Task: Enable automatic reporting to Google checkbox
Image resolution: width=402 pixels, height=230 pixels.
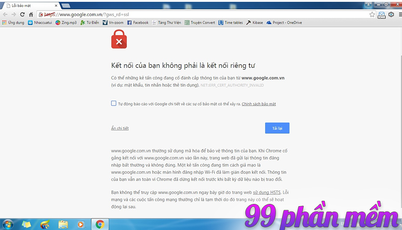Action: (114, 103)
